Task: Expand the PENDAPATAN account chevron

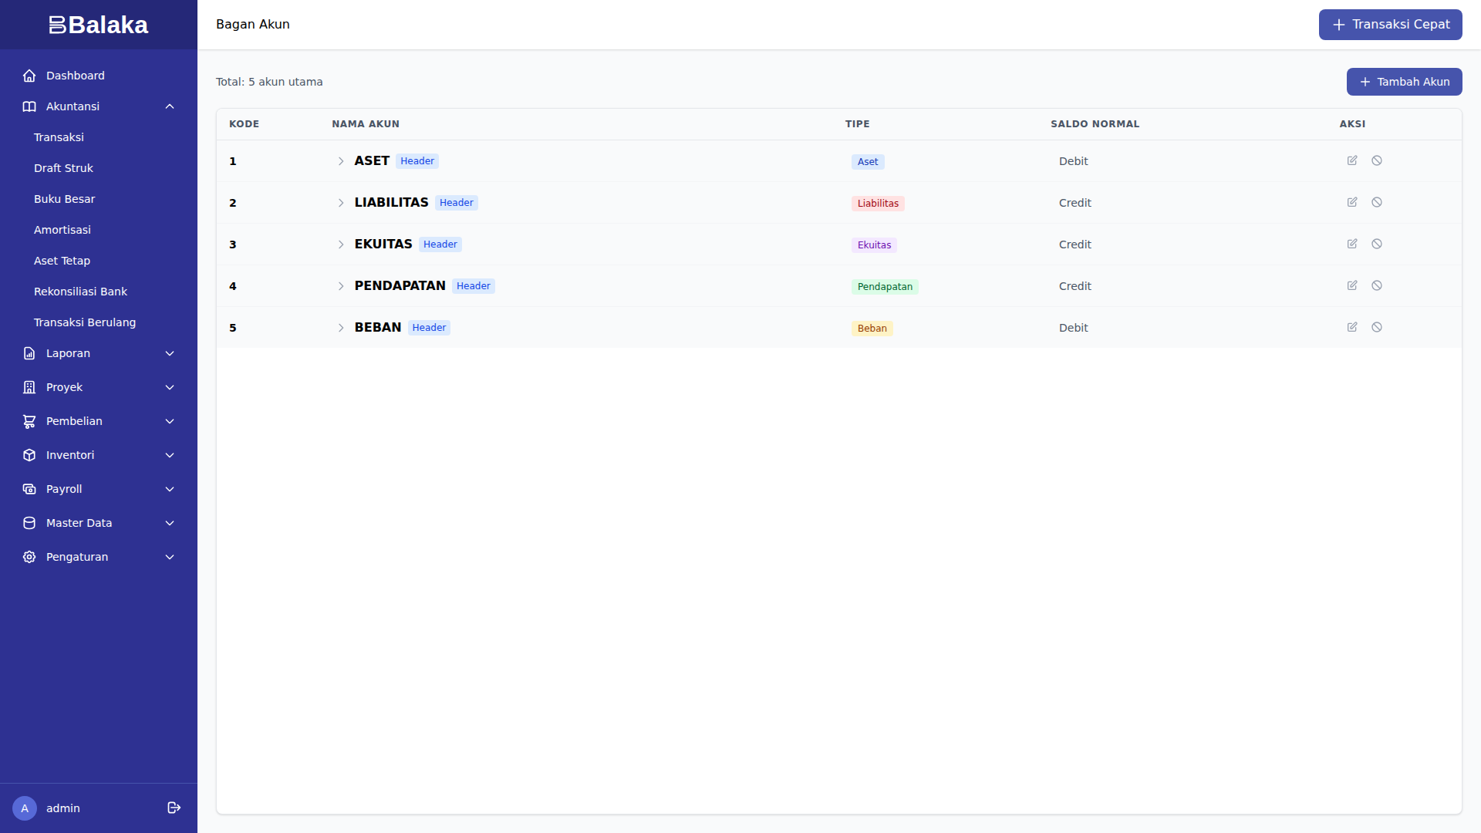Action: [x=341, y=286]
